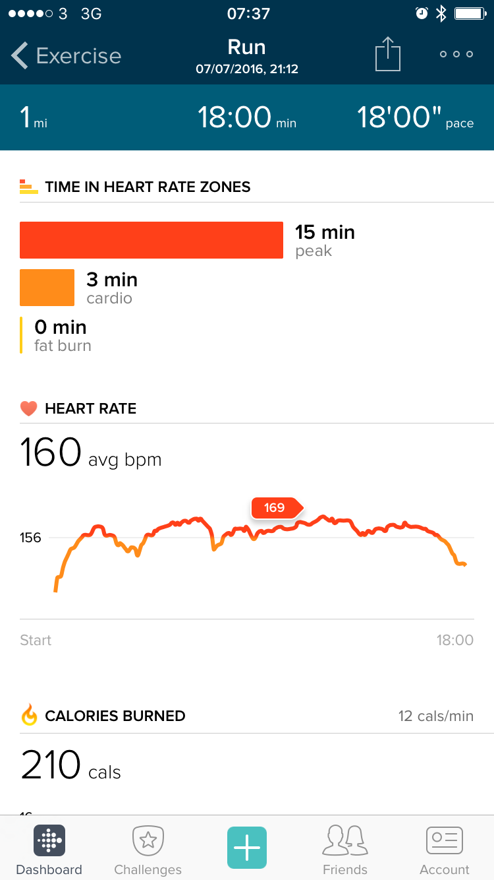Tap the alarm clock status icon
The height and width of the screenshot is (880, 494).
coord(422,13)
